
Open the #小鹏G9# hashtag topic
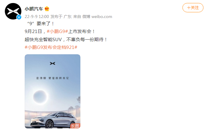[x=57, y=31]
